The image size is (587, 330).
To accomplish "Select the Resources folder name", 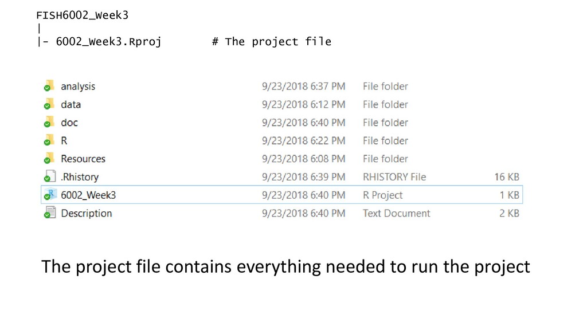I will click(83, 159).
